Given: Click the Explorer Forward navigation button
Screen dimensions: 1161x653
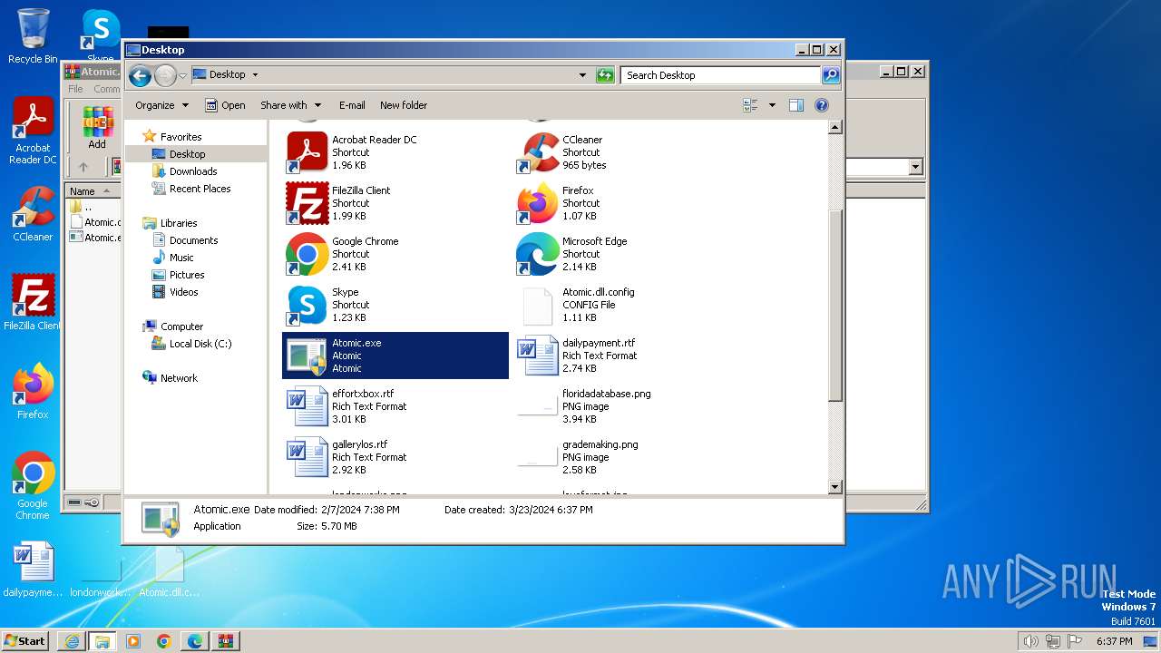Looking at the screenshot, I should pyautogui.click(x=165, y=76).
